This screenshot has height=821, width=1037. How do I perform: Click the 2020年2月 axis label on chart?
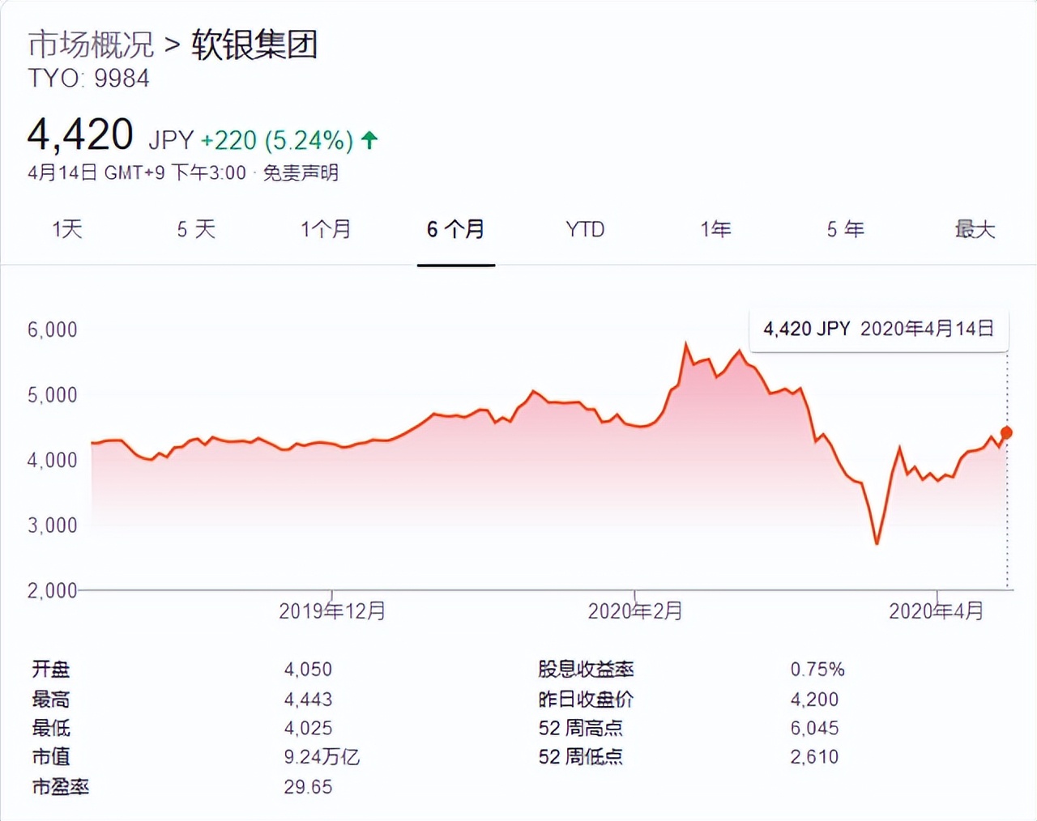tap(636, 611)
